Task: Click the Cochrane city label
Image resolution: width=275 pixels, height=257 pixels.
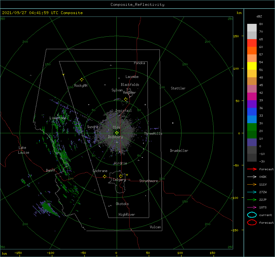Action: (x=100, y=171)
